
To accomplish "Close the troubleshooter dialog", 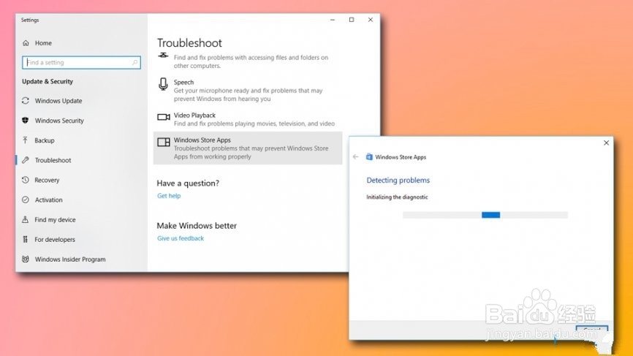I will (606, 143).
